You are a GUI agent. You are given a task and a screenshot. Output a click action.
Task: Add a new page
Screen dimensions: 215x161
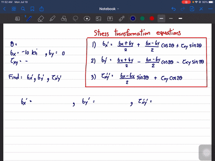192,9
